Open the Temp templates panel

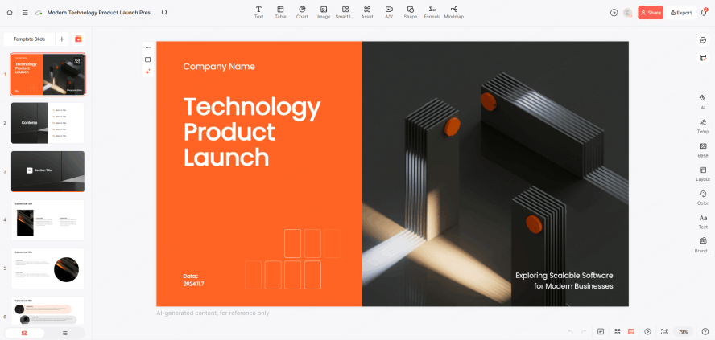coord(703,125)
